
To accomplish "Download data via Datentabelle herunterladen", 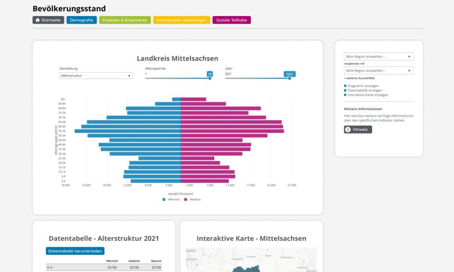I will [x=75, y=251].
